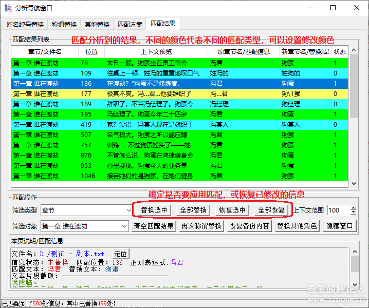Click the 替换其他角色 button
Image resolution: width=369 pixels, height=308 pixels.
click(297, 226)
